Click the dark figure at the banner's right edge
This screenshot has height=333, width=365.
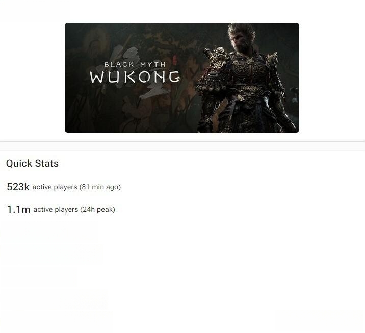tap(294, 95)
